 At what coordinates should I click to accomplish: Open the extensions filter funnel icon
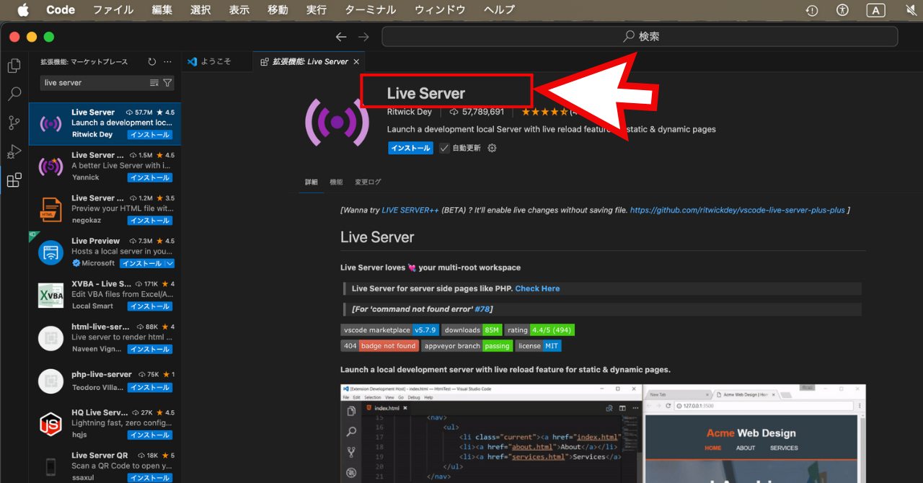(x=167, y=83)
